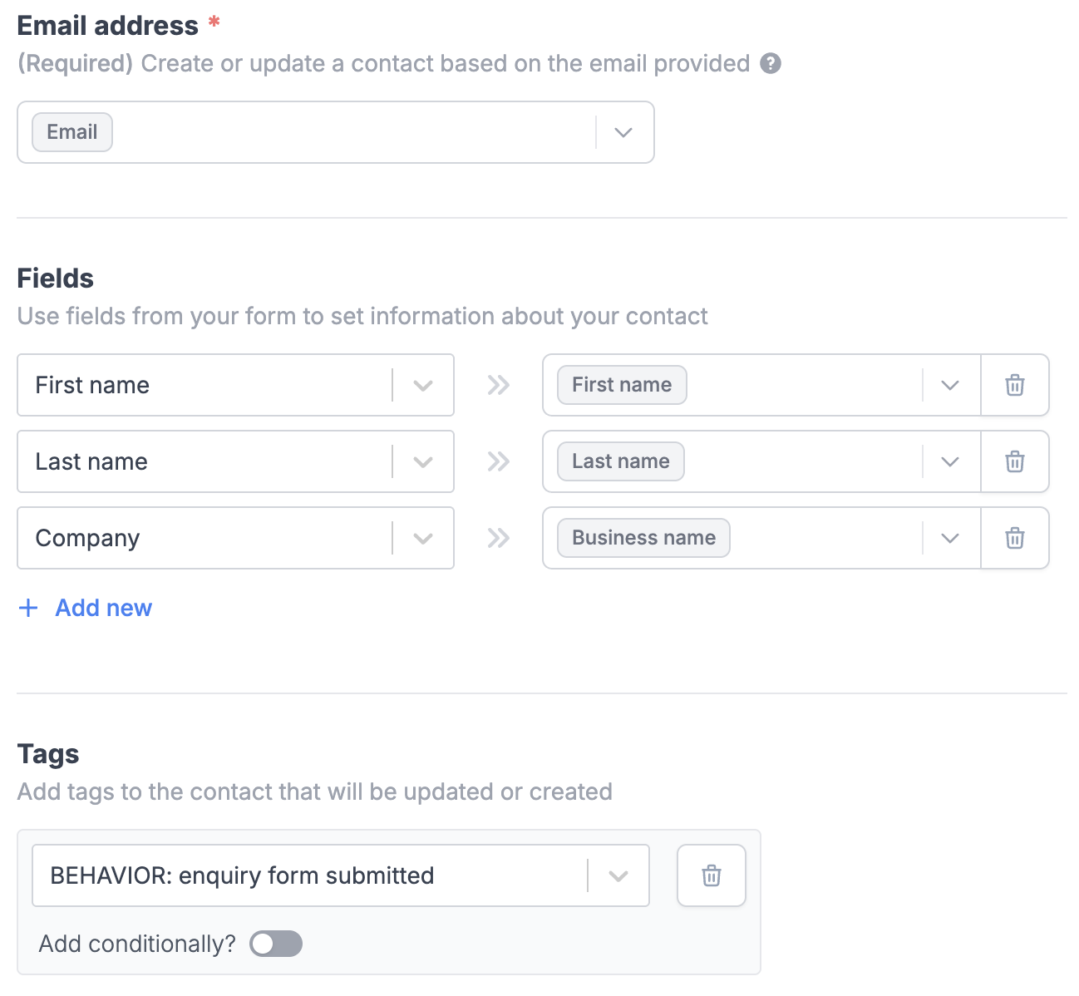Screen dimensions: 1079x996
Task: Delete the First name field mapping
Action: click(x=1014, y=385)
